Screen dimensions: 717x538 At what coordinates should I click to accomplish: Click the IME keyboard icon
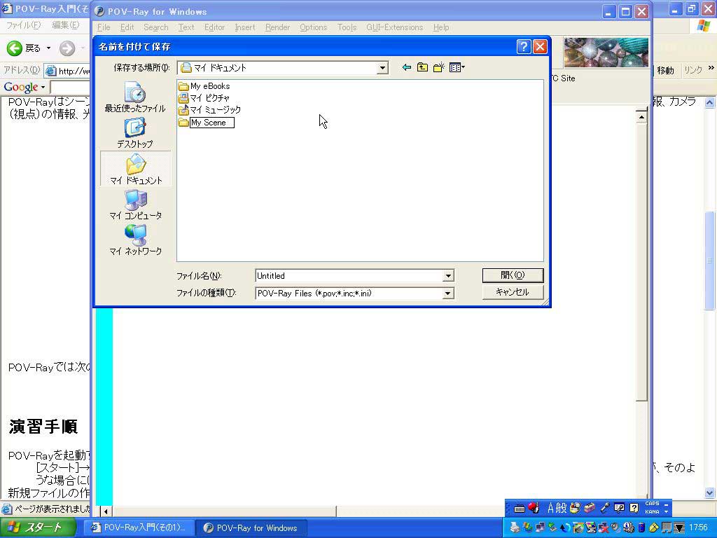pos(519,509)
